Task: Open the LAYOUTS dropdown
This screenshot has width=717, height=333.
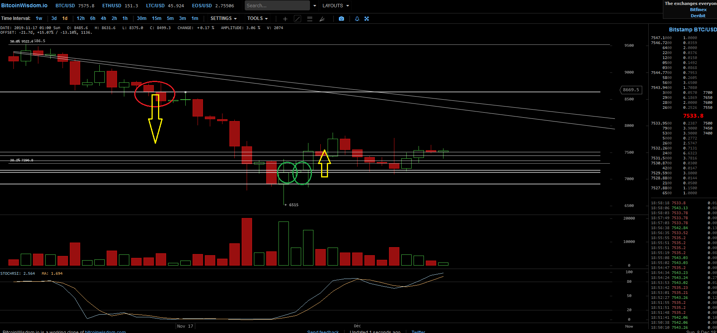Action: (x=336, y=6)
